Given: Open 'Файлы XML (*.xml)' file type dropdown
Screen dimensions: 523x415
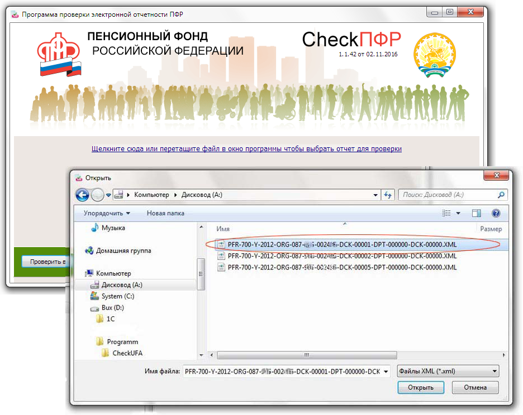Looking at the screenshot, I should coord(448,371).
